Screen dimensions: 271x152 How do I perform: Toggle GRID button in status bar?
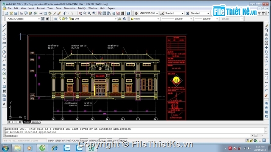[58, 141]
